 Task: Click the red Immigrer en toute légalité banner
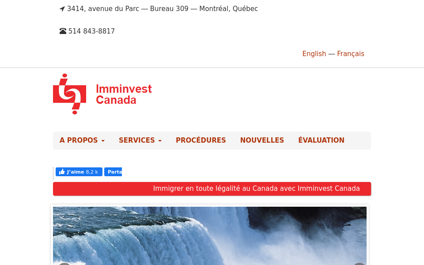coord(212,189)
